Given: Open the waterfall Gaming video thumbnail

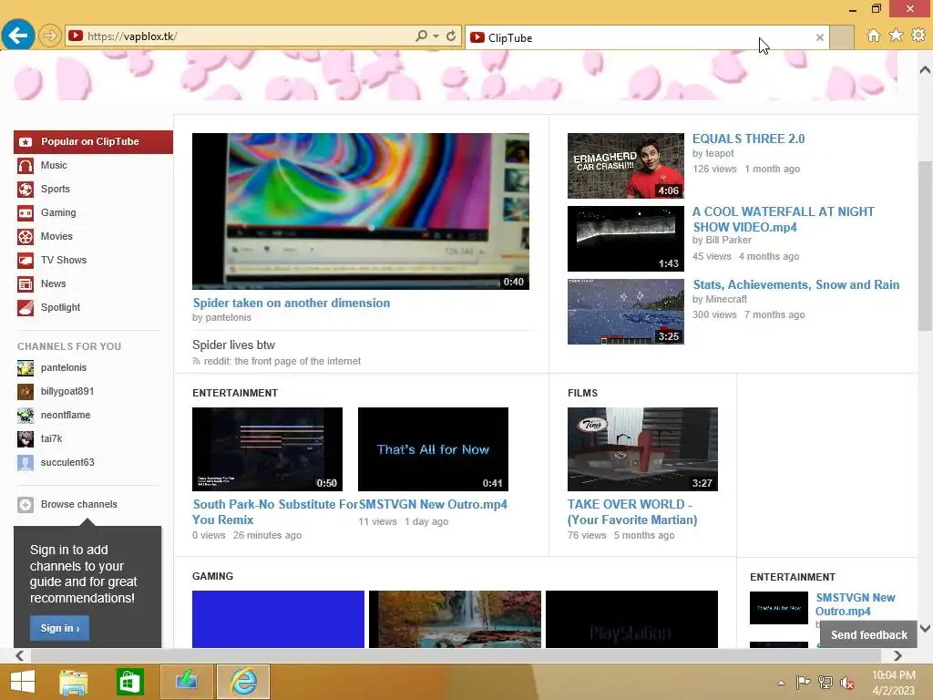Looking at the screenshot, I should (x=455, y=619).
